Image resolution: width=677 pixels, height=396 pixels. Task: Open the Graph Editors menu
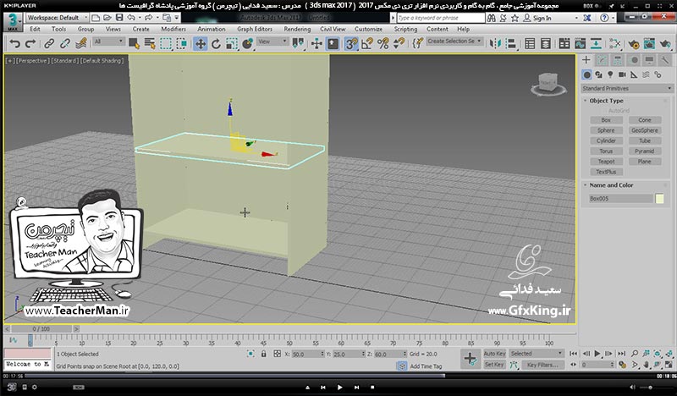pos(255,29)
